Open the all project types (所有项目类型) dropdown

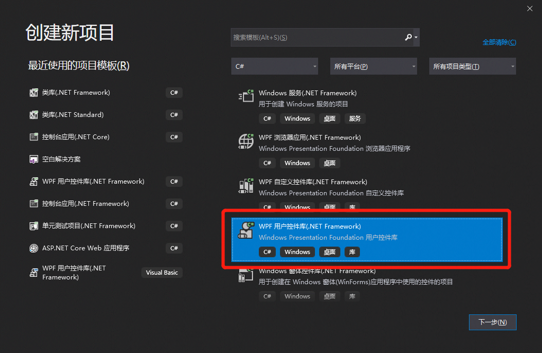pyautogui.click(x=472, y=66)
